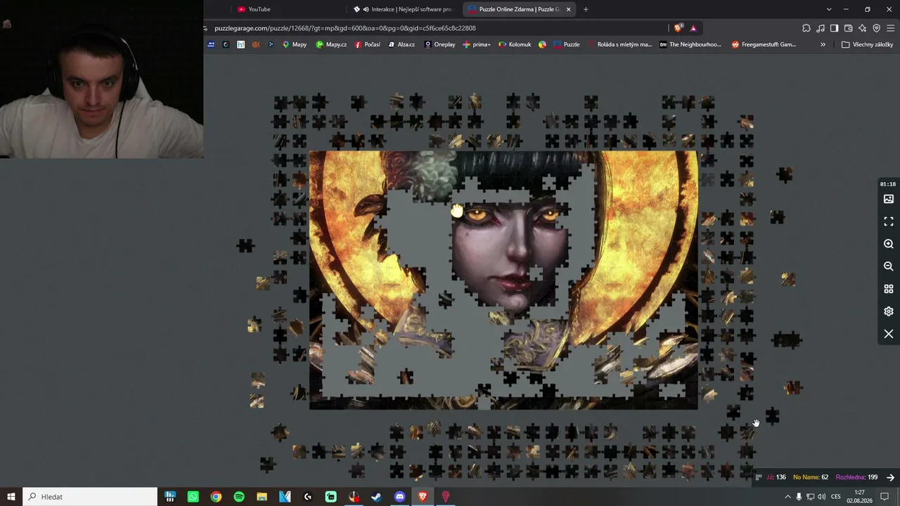Open Leo AI assistant icon
This screenshot has height=506, width=900.
click(x=862, y=28)
